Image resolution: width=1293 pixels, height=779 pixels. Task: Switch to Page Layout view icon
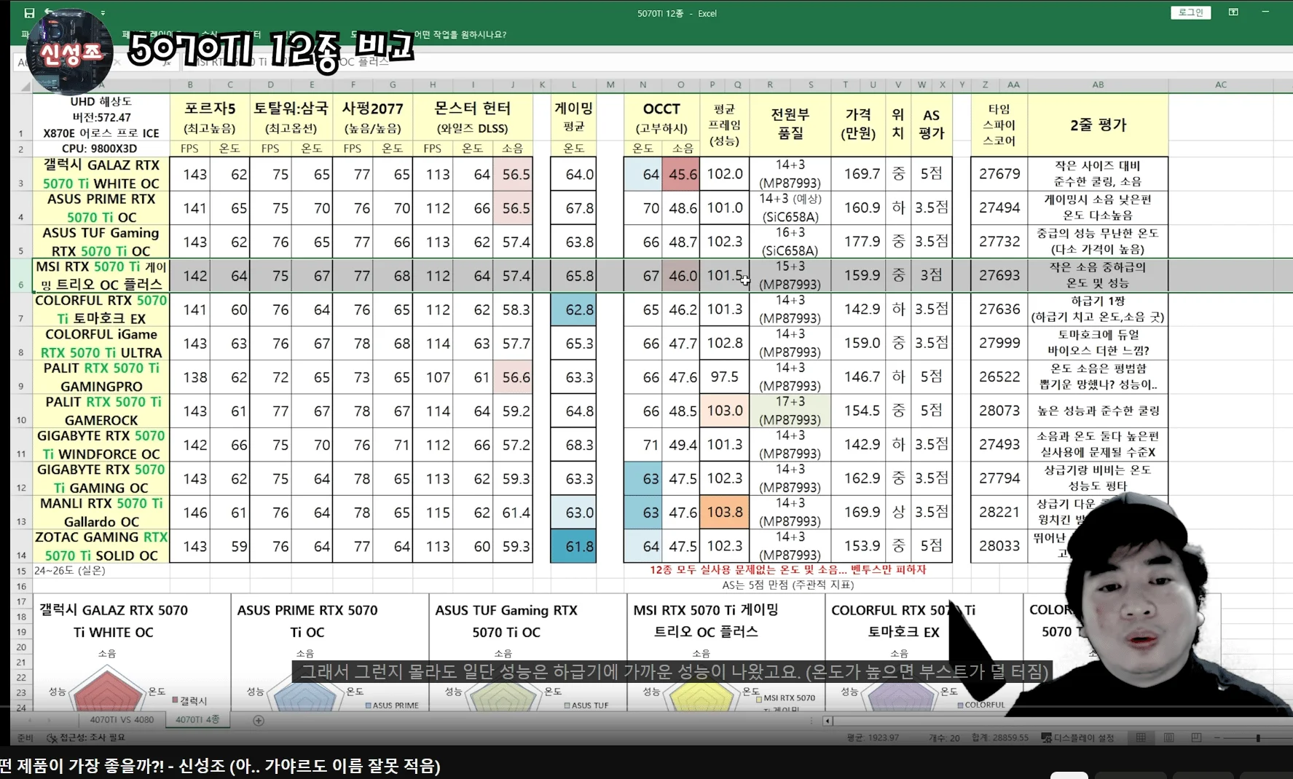point(1168,738)
